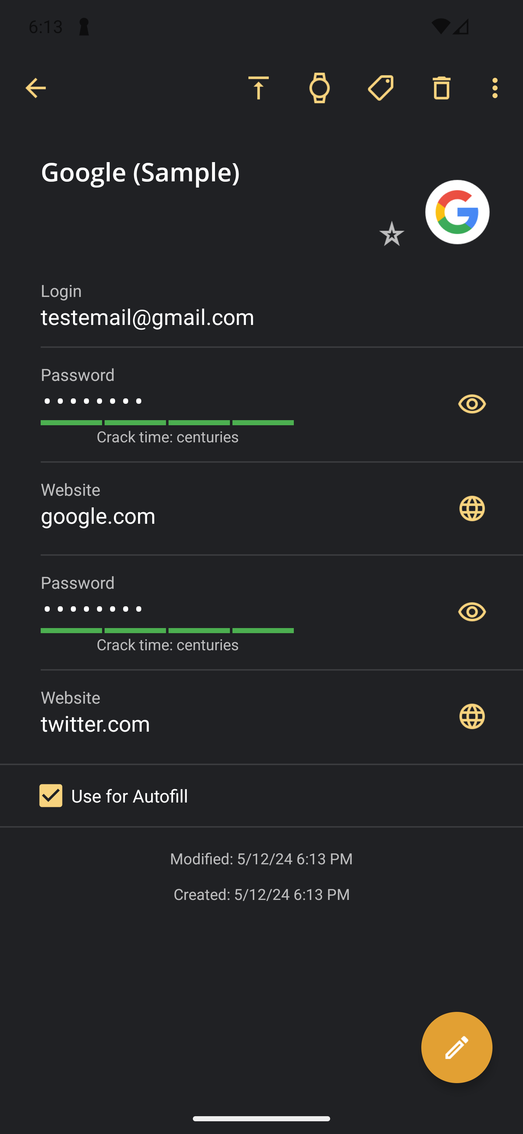
Task: Tap the Google logo entry icon
Action: (457, 212)
